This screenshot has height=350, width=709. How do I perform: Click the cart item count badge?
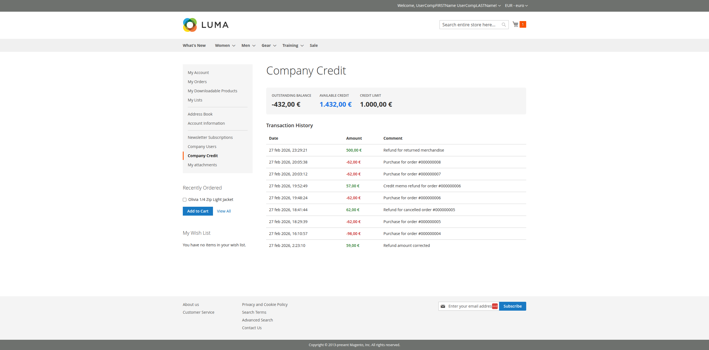click(523, 24)
